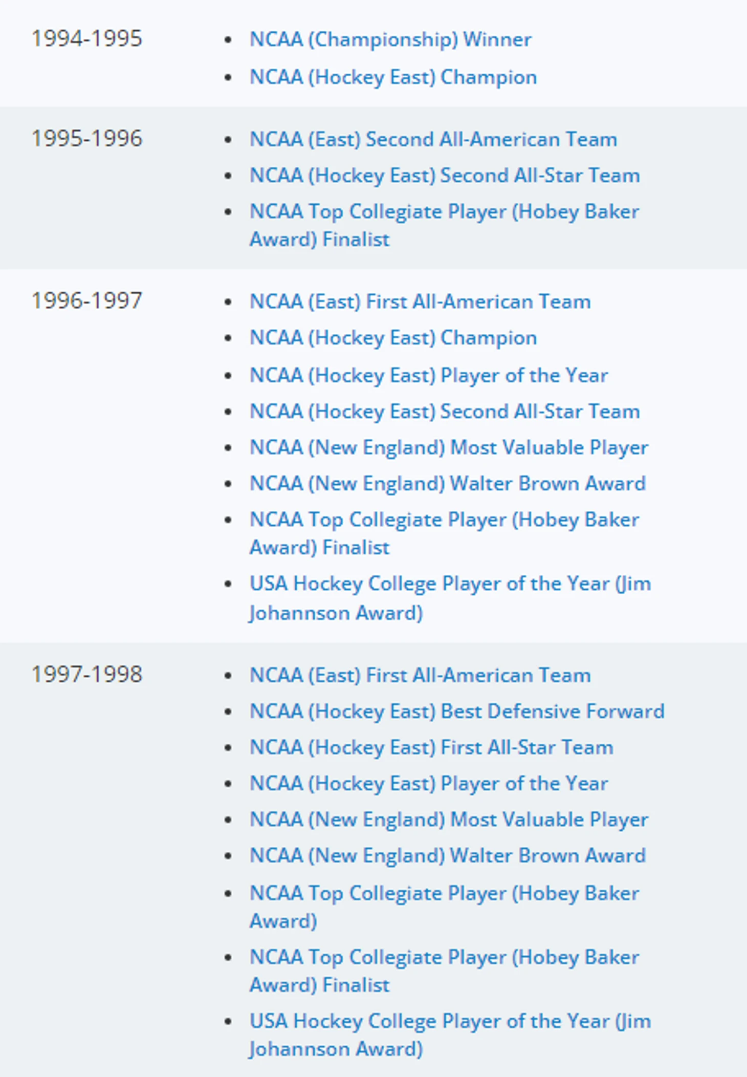The width and height of the screenshot is (747, 1077).
Task: Open the NCAA (Championship) Winner link
Action: pyautogui.click(x=390, y=40)
